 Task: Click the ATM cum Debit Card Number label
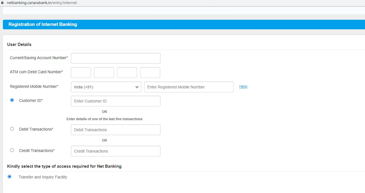[x=36, y=72]
